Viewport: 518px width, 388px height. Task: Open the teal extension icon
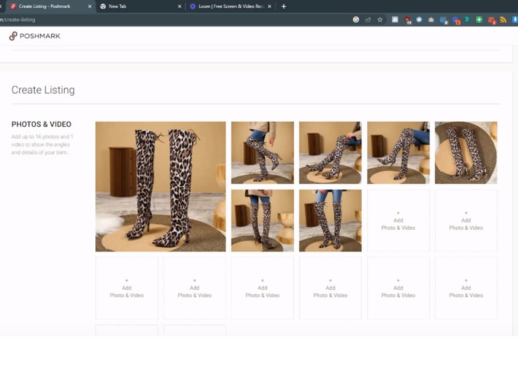pyautogui.click(x=467, y=20)
